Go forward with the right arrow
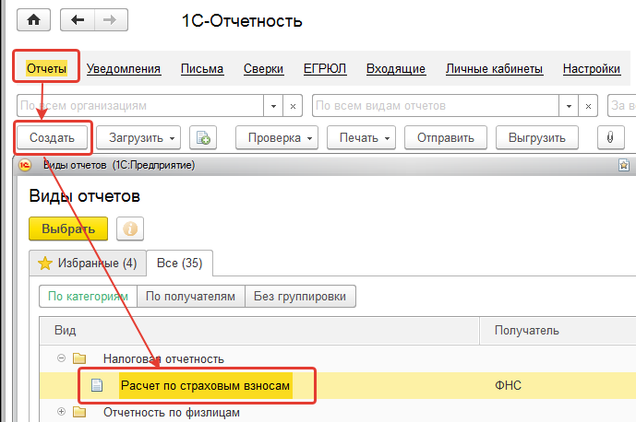The width and height of the screenshot is (636, 422). point(110,20)
